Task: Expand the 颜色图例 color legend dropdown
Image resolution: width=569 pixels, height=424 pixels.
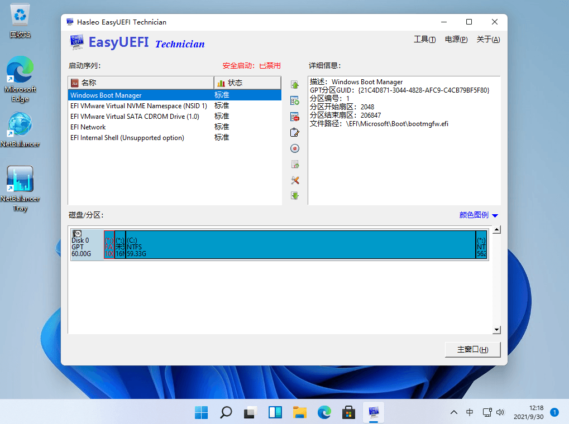Action: coord(479,215)
